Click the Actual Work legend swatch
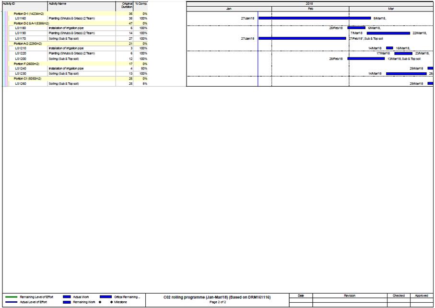The image size is (435, 308). (67, 297)
